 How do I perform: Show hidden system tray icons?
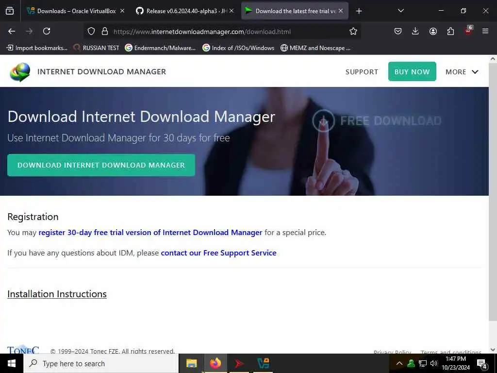coord(399,363)
